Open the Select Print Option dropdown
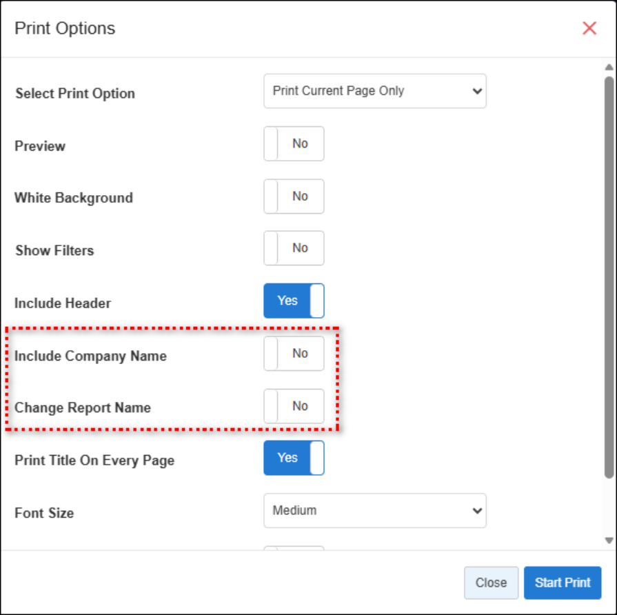The height and width of the screenshot is (615, 617). coord(375,91)
